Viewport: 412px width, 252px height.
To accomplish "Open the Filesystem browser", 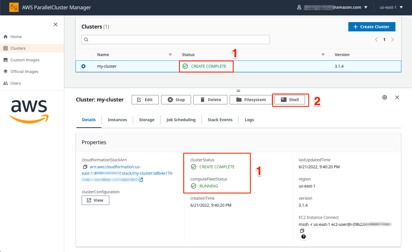I will click(251, 100).
